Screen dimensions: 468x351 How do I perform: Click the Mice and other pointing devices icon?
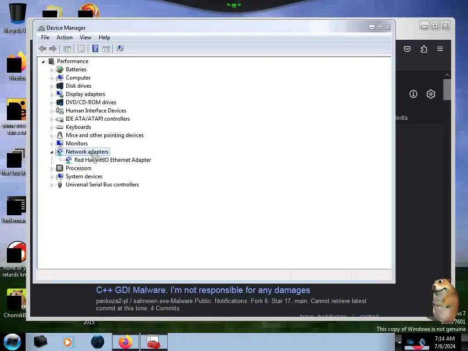(x=60, y=135)
